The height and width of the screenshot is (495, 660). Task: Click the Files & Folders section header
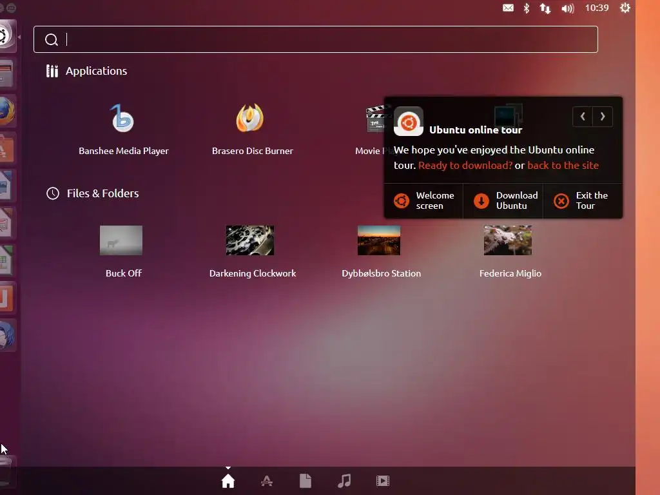point(93,193)
